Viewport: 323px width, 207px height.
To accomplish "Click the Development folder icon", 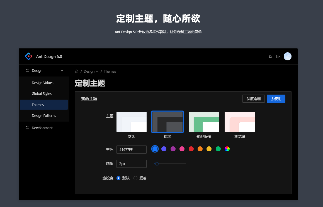I will coord(27,128).
